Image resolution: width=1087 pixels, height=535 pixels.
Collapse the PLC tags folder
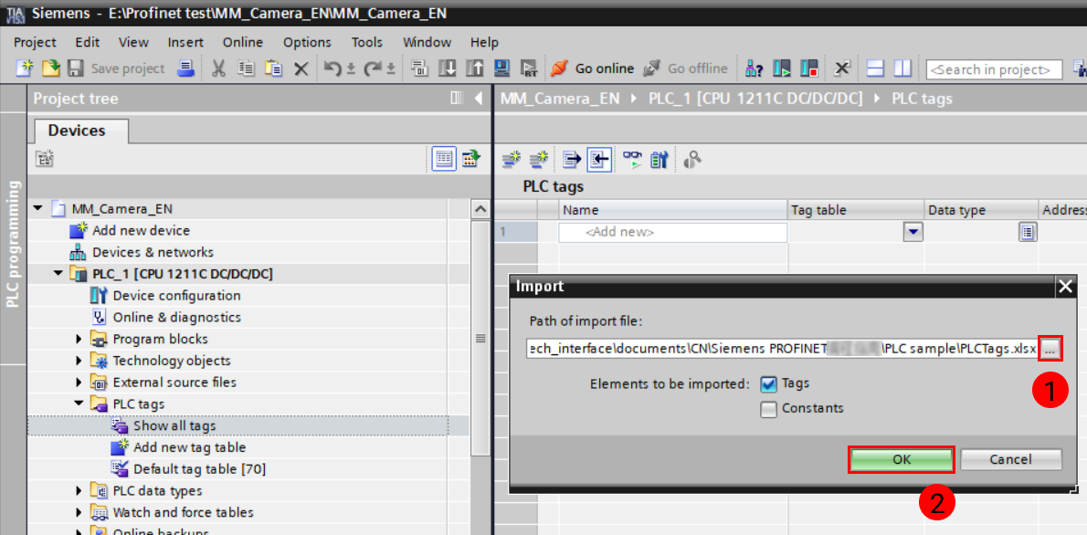(78, 404)
